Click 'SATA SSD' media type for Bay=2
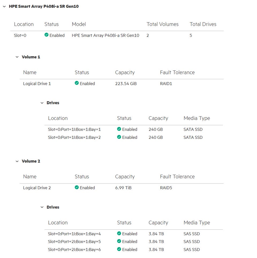257x258 pixels. tap(193, 137)
